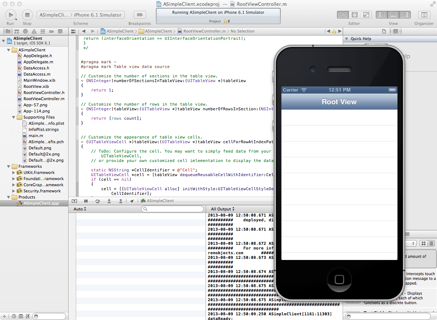Open the All Output console dropdown
Image resolution: width=437 pixels, height=320 pixels.
(223, 209)
